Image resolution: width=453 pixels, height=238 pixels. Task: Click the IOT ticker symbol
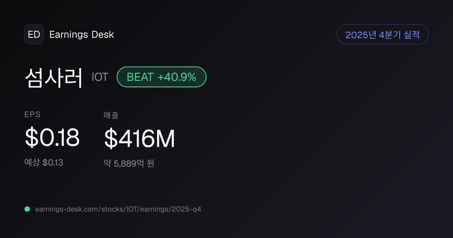[x=100, y=77]
